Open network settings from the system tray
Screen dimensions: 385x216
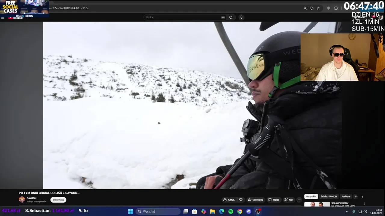click(x=360, y=211)
